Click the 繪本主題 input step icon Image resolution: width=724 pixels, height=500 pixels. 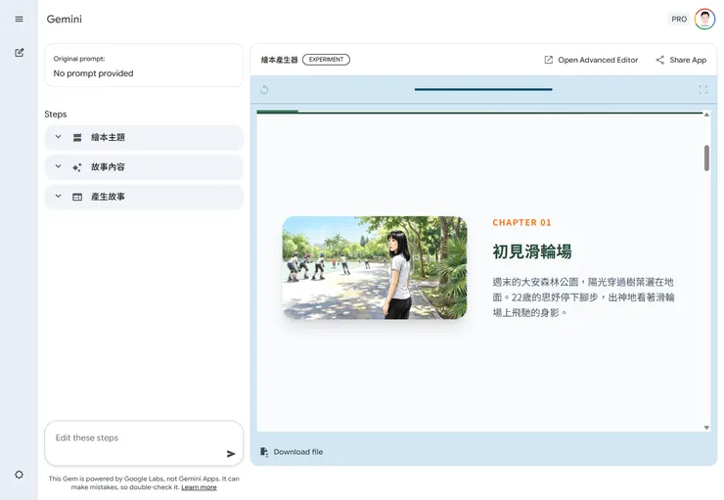click(77, 138)
